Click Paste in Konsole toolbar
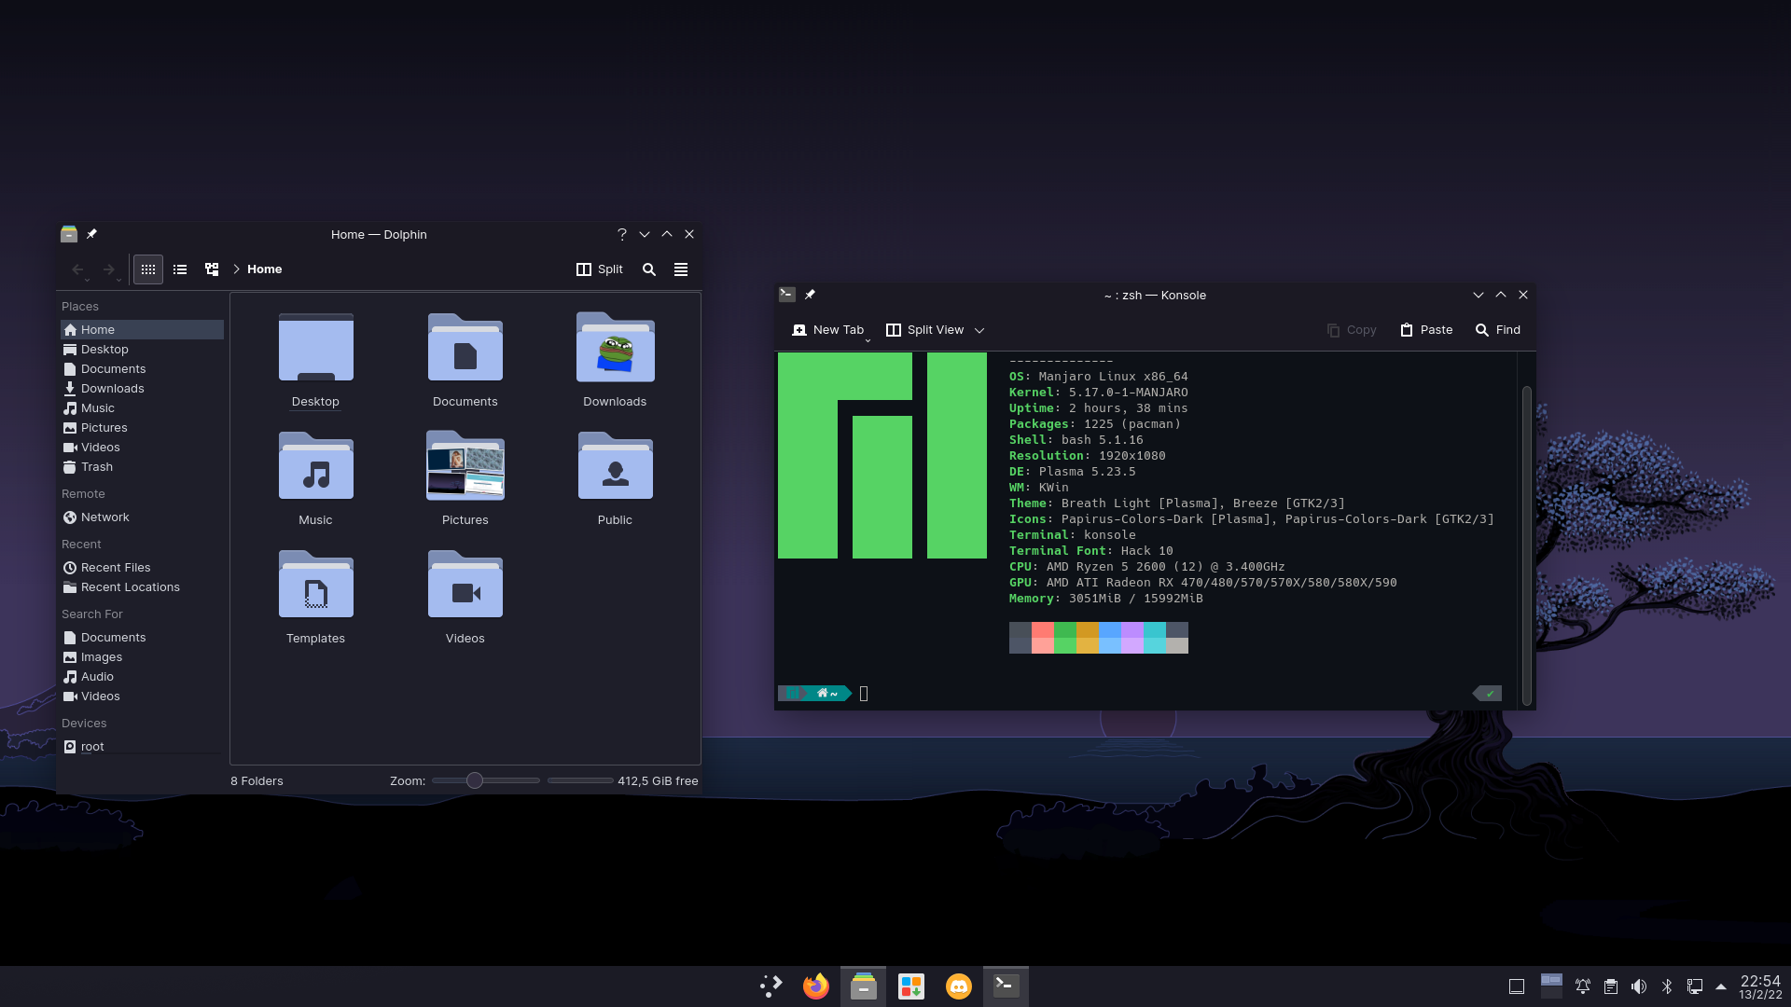Image resolution: width=1791 pixels, height=1007 pixels. click(1426, 330)
